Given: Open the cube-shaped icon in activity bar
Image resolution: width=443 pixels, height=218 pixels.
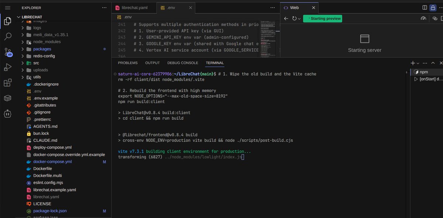Looking at the screenshot, I should click(8, 98).
